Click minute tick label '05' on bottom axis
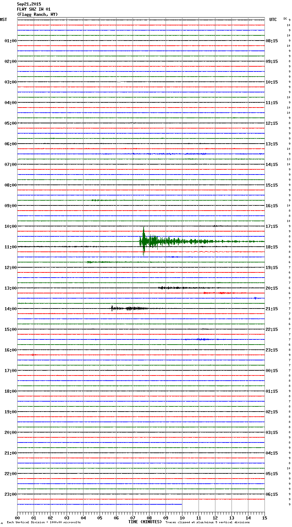292x527 pixels. point(100,518)
